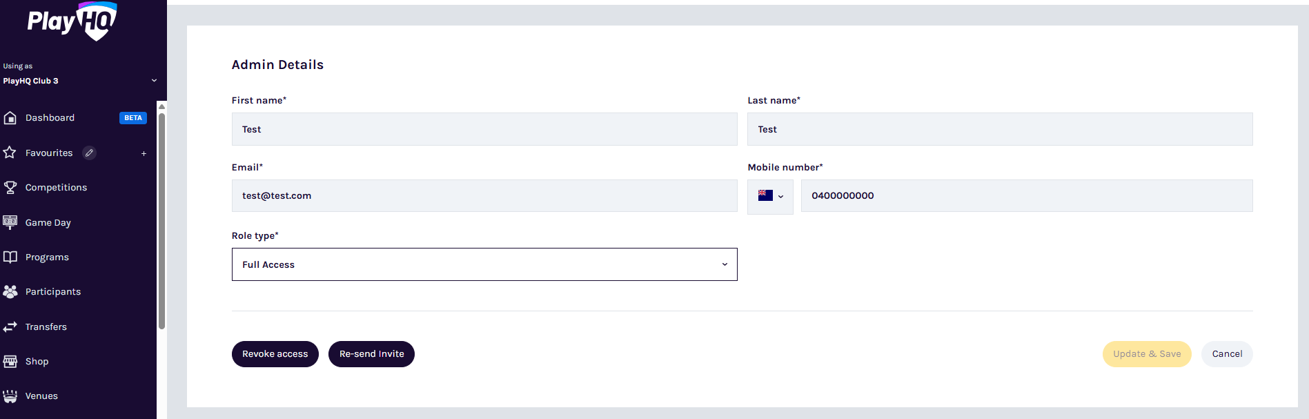Screen dimensions: 1309x419
Task: Expand Favourites with the plus sign
Action: point(144,153)
